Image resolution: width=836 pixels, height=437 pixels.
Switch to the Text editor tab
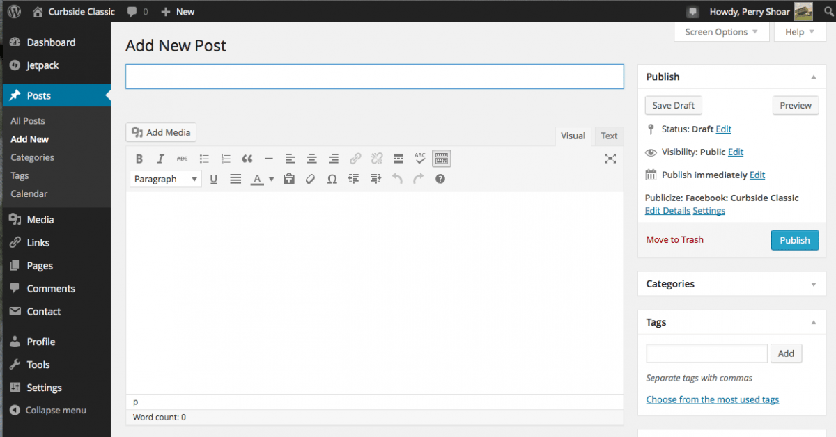pos(609,136)
